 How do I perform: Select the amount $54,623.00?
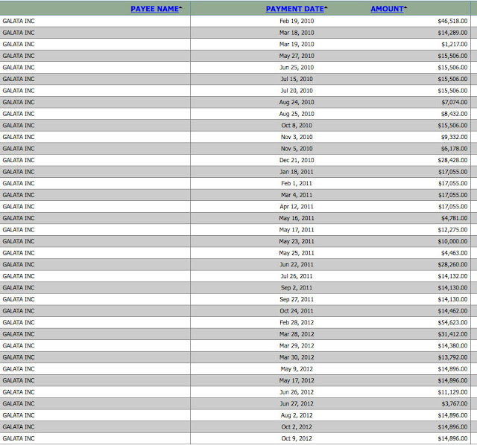452,322
